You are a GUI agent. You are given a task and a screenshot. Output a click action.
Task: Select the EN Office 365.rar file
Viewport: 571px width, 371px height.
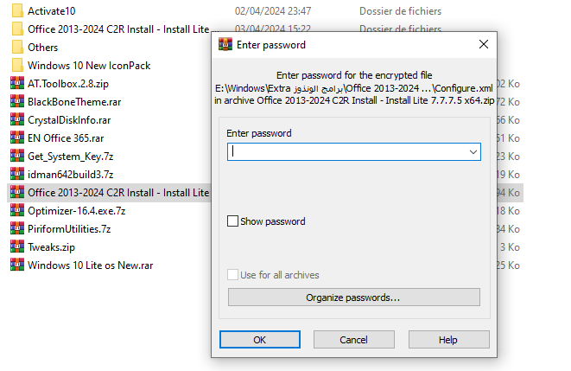66,138
